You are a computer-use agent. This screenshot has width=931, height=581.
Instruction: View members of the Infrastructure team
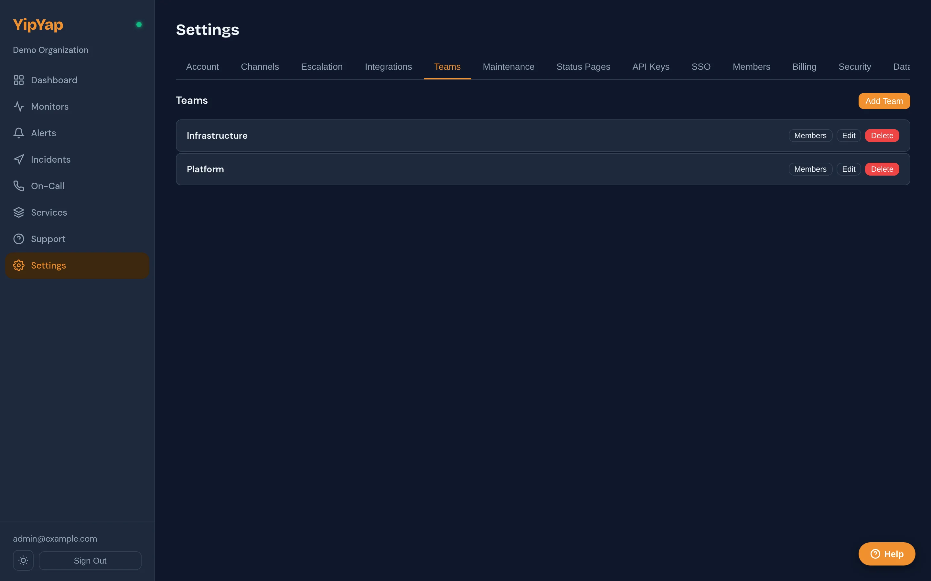(x=810, y=135)
